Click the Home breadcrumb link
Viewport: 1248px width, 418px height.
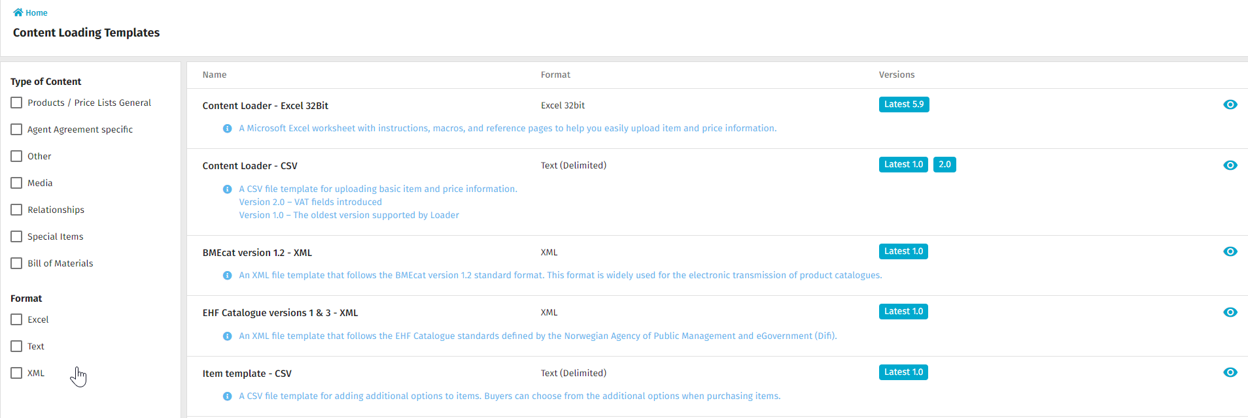[x=37, y=12]
